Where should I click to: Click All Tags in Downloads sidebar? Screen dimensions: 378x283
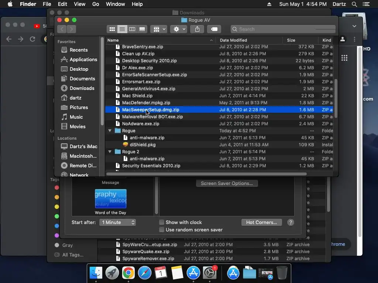click(x=69, y=255)
